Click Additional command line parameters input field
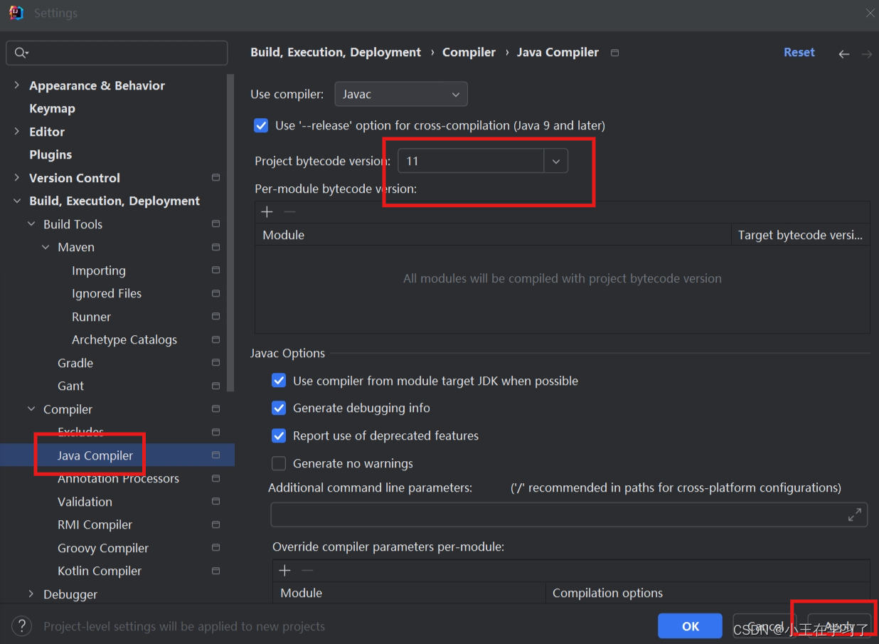 (x=569, y=515)
